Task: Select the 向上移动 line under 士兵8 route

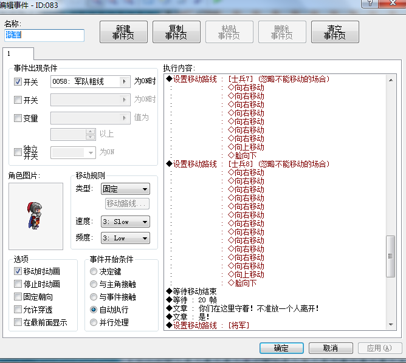Action: coord(246,274)
